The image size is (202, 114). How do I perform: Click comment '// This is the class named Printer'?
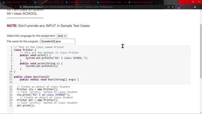[39, 47]
